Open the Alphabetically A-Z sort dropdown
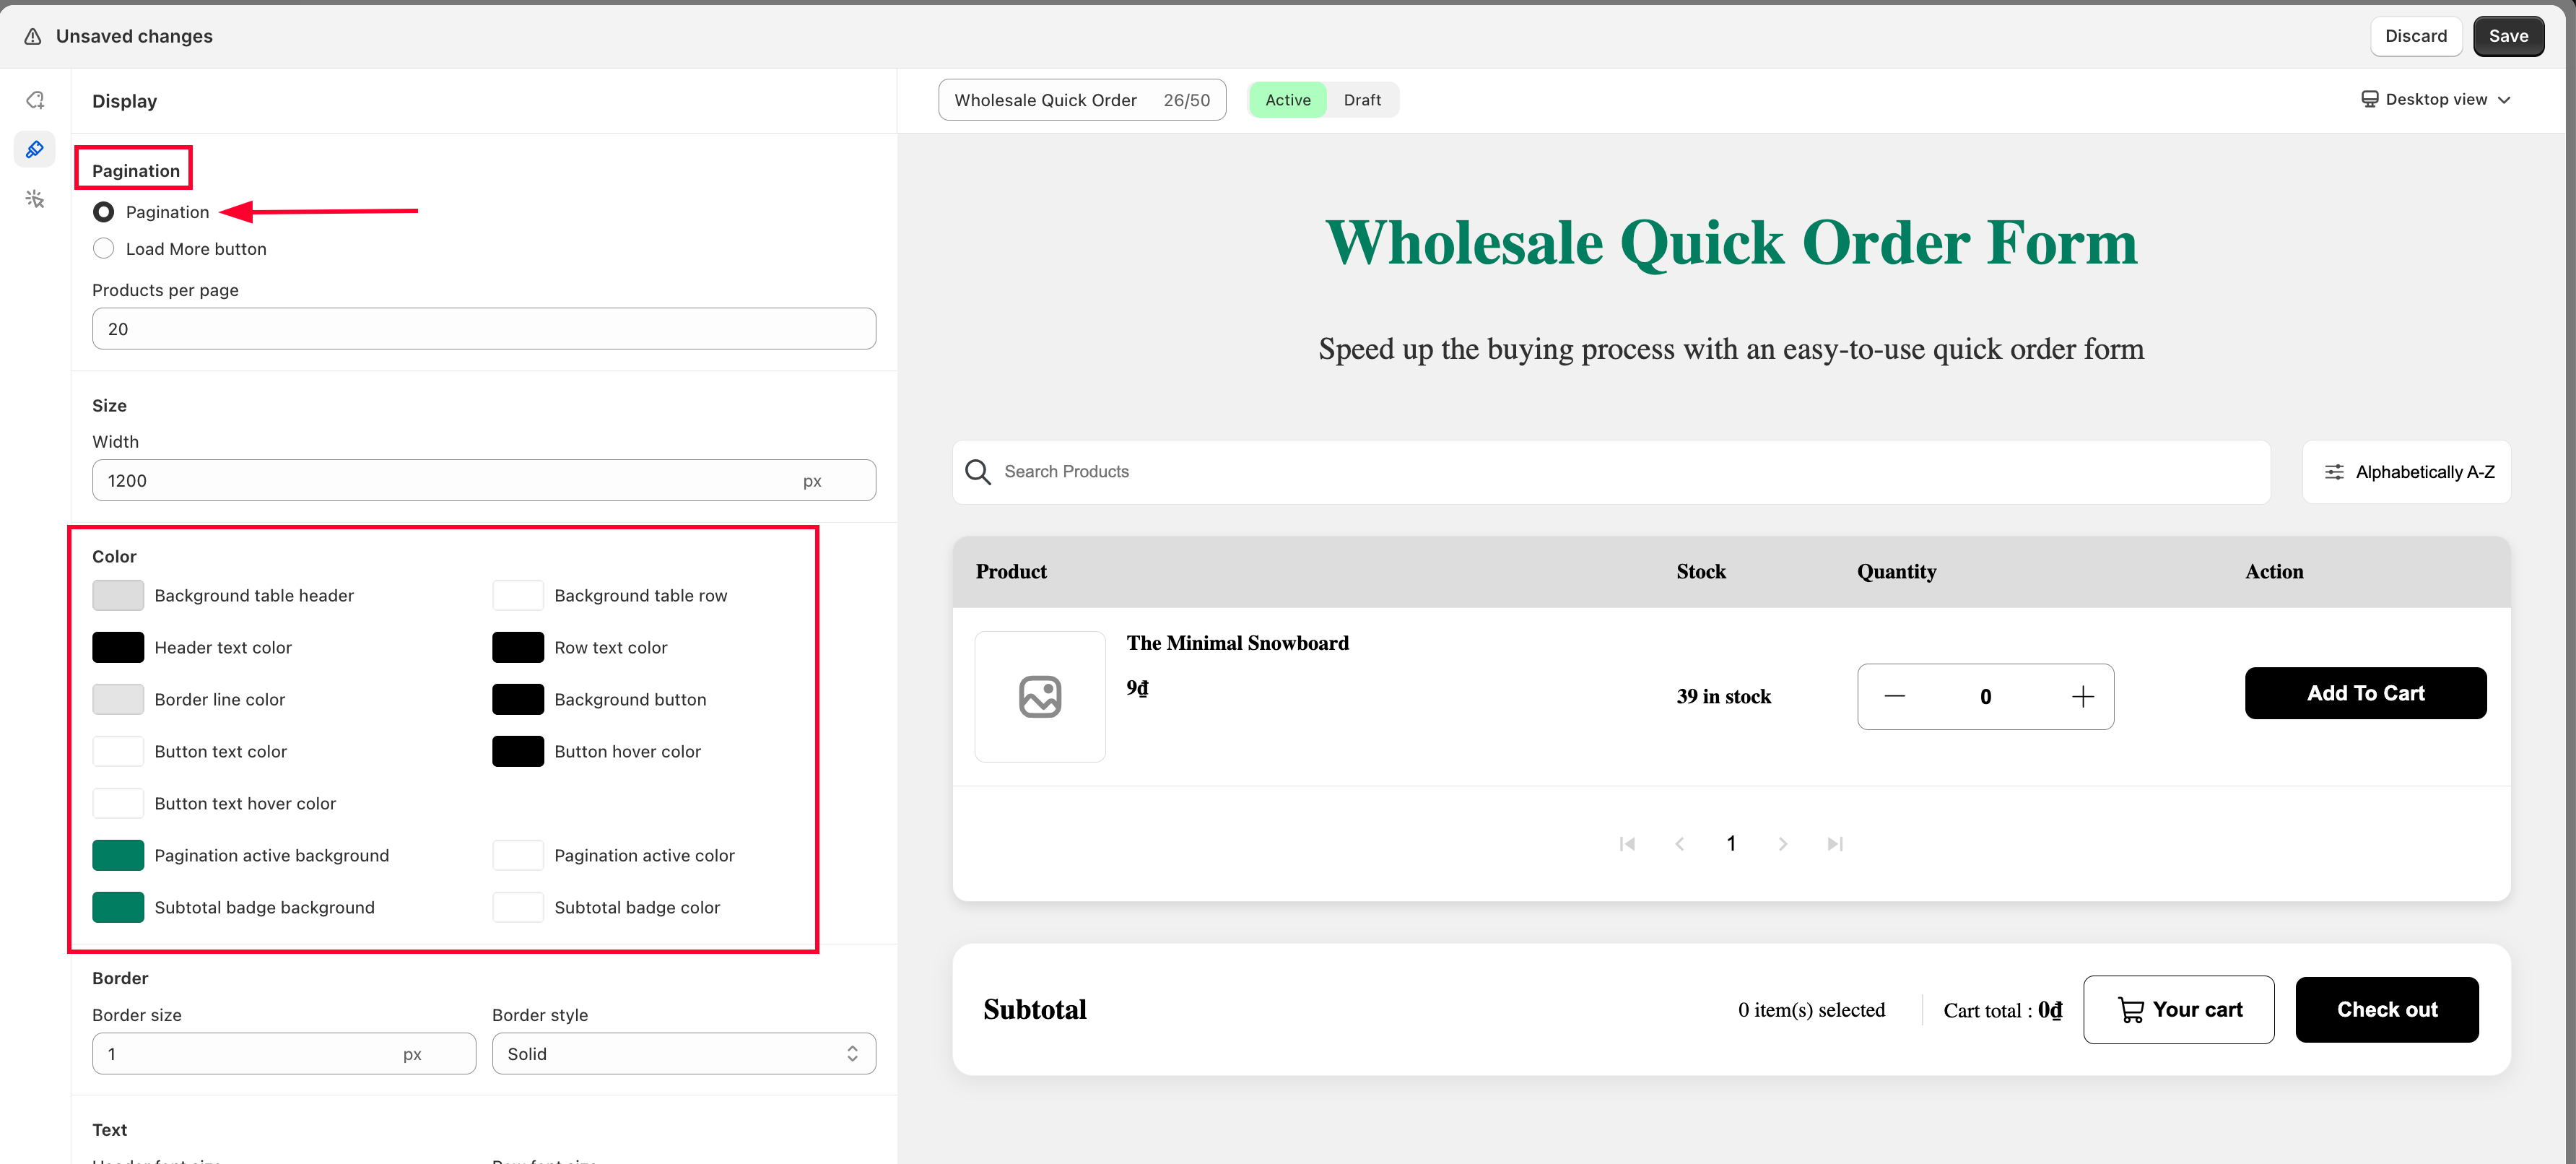The width and height of the screenshot is (2576, 1164). (2406, 472)
